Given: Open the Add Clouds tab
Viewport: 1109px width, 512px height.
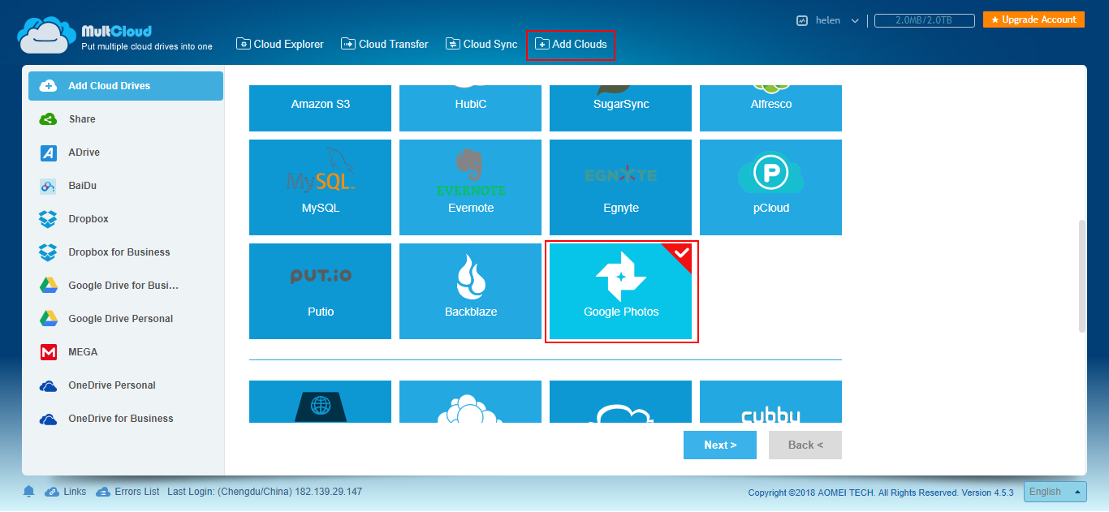Looking at the screenshot, I should point(571,45).
